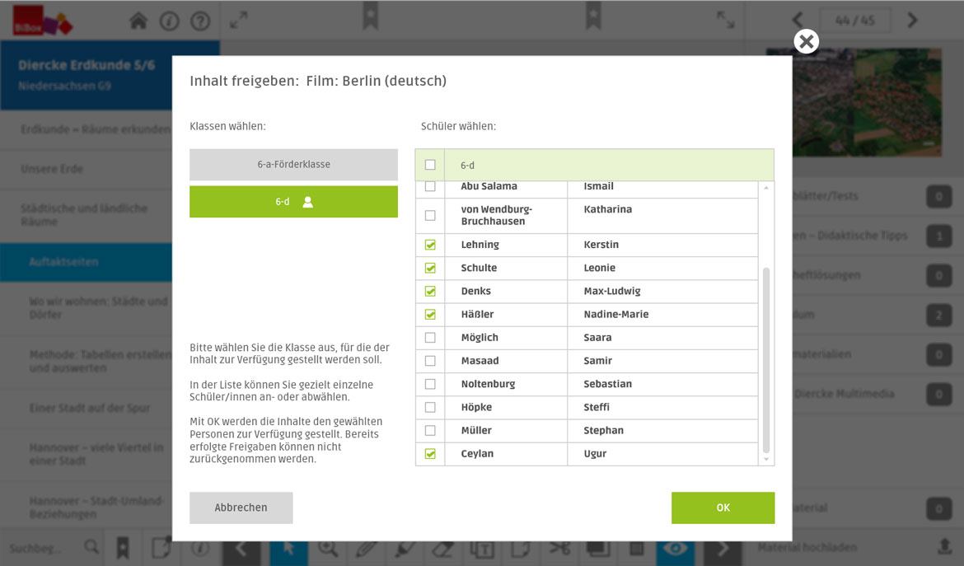Check the box for Saara Möglich
The height and width of the screenshot is (566, 964).
click(430, 338)
